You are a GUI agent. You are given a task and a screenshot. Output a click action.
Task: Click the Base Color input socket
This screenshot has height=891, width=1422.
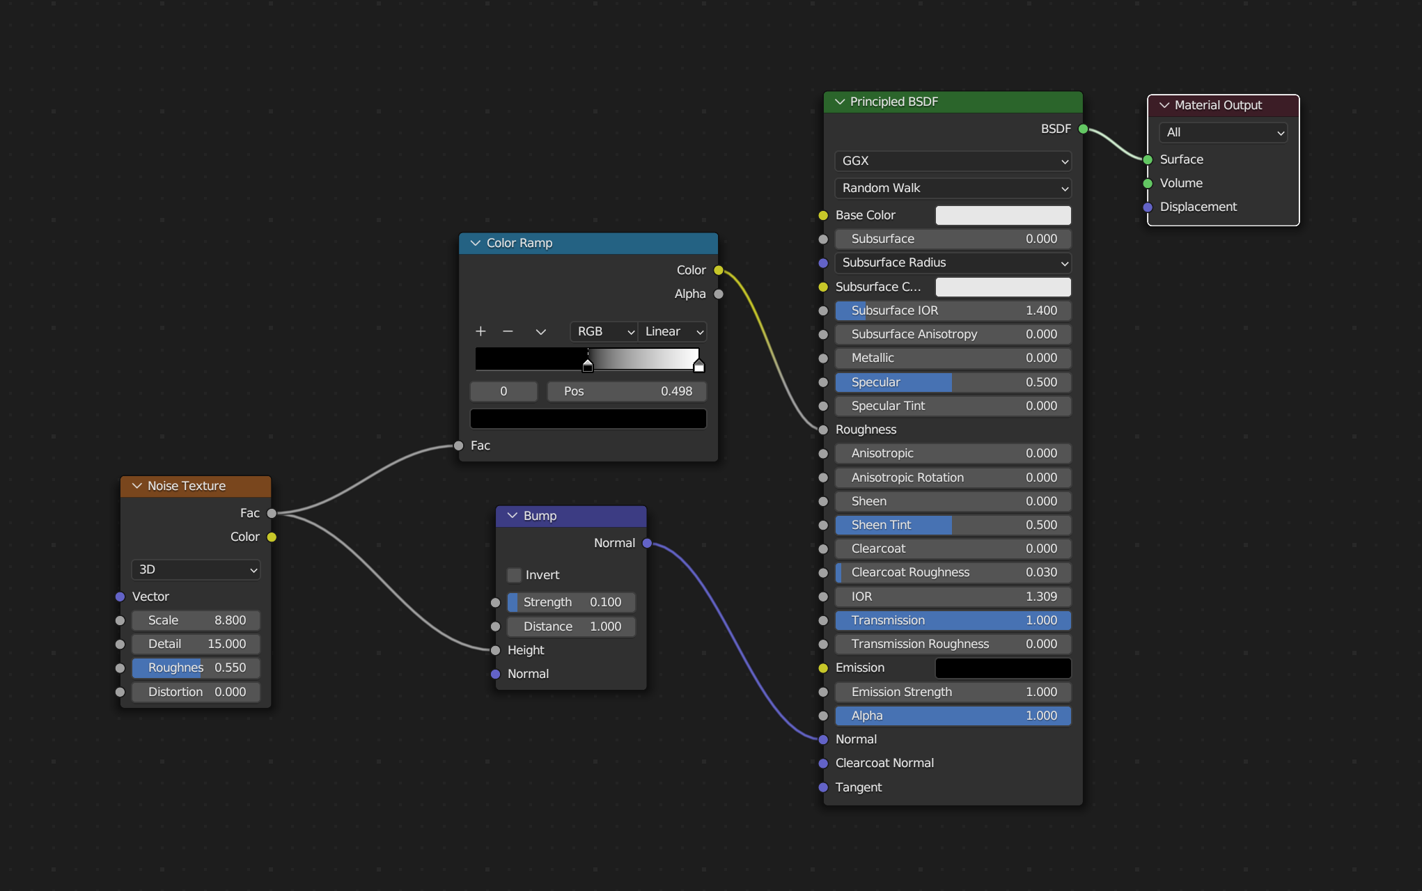(823, 216)
